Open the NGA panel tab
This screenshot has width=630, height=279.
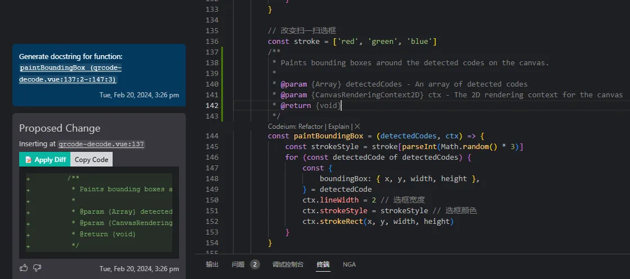pyautogui.click(x=349, y=264)
